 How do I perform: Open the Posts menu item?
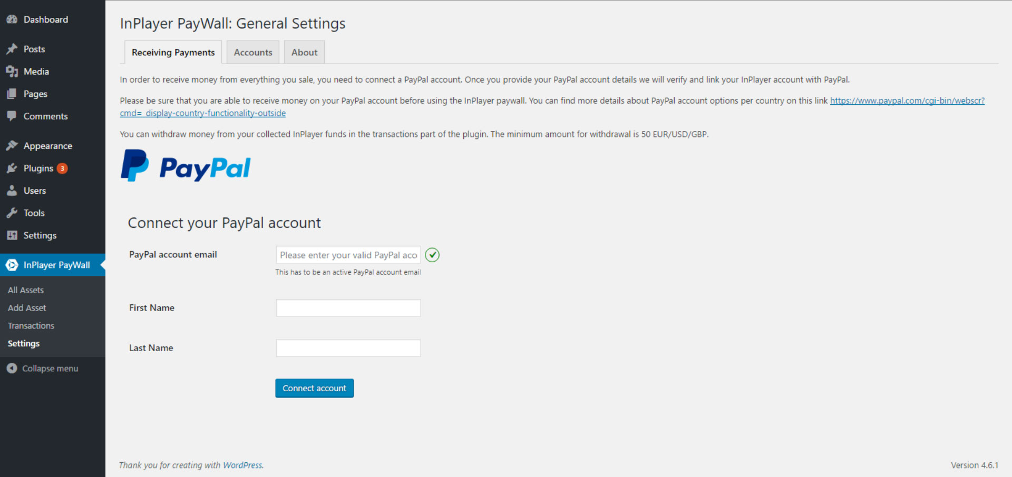pyautogui.click(x=53, y=49)
